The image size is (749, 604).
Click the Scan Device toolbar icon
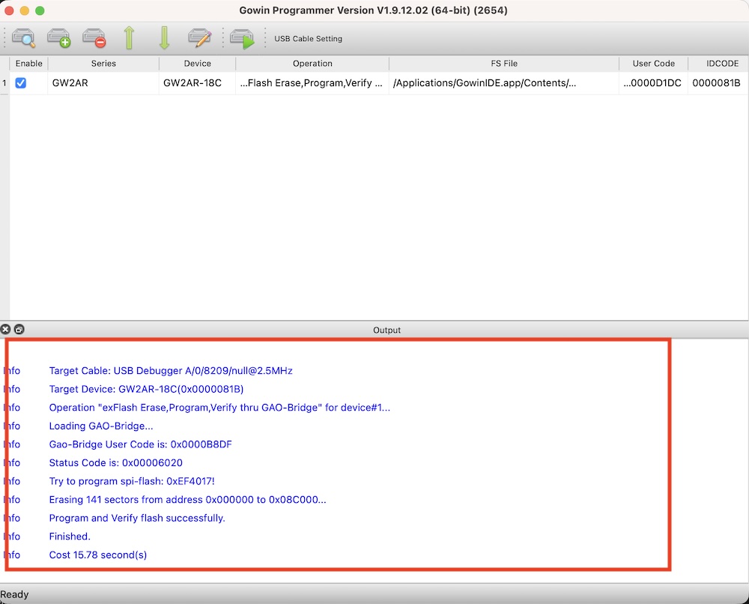click(23, 38)
